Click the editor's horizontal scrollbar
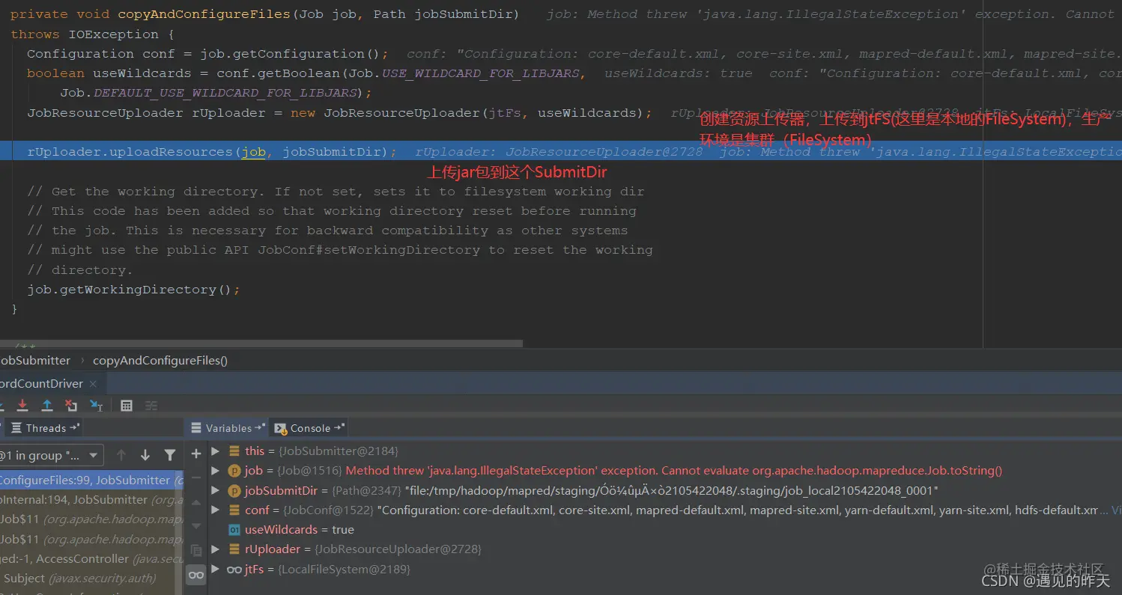1122x595 pixels. 261,344
